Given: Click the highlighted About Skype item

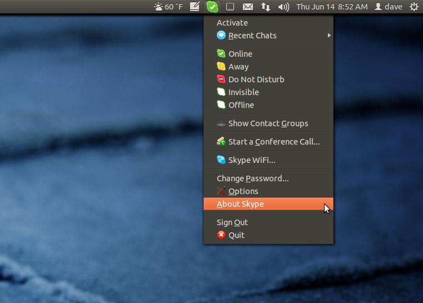Looking at the screenshot, I should [x=268, y=204].
